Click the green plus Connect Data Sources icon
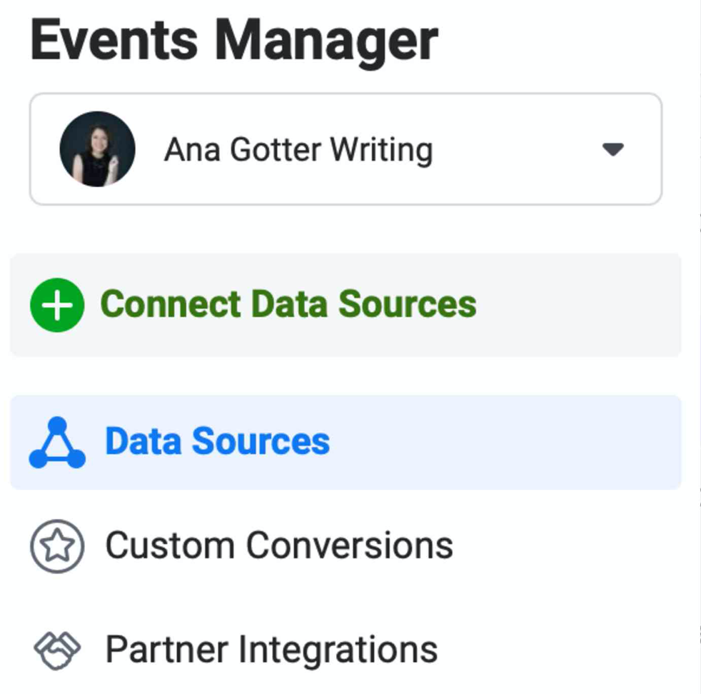Screen dimensions: 701x694 click(56, 304)
